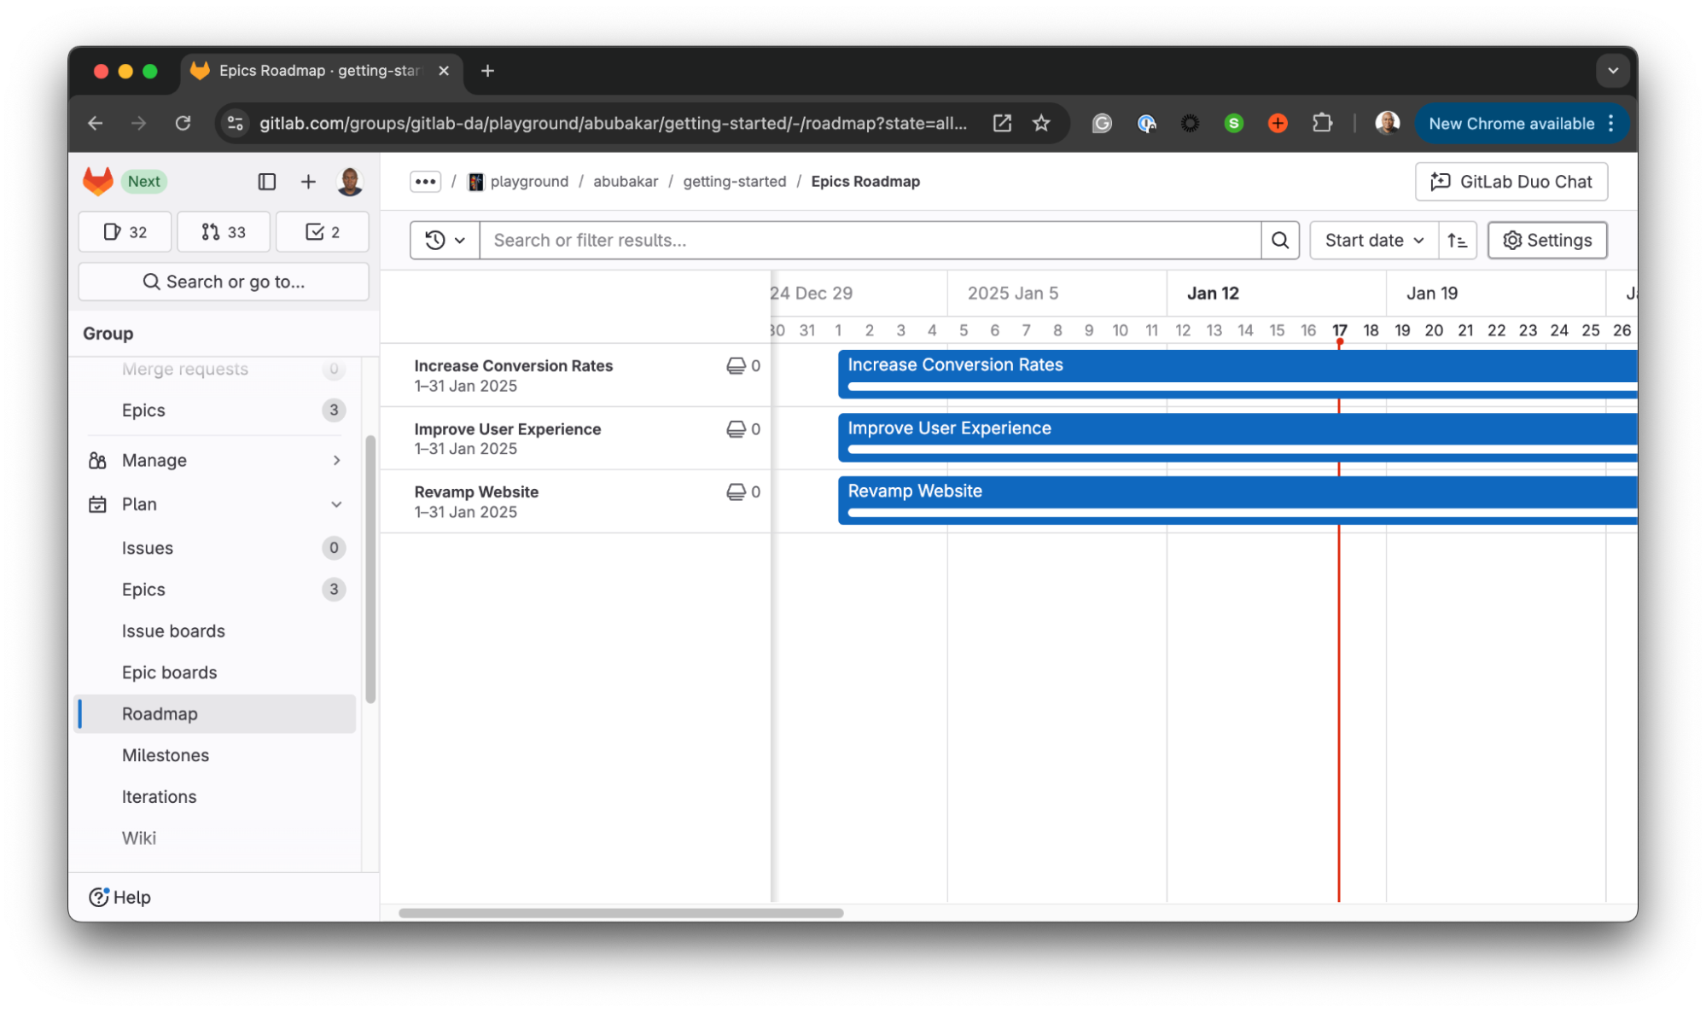Click the merge requests icon showing 33
Viewport: 1706px width, 1012px height.
point(224,231)
